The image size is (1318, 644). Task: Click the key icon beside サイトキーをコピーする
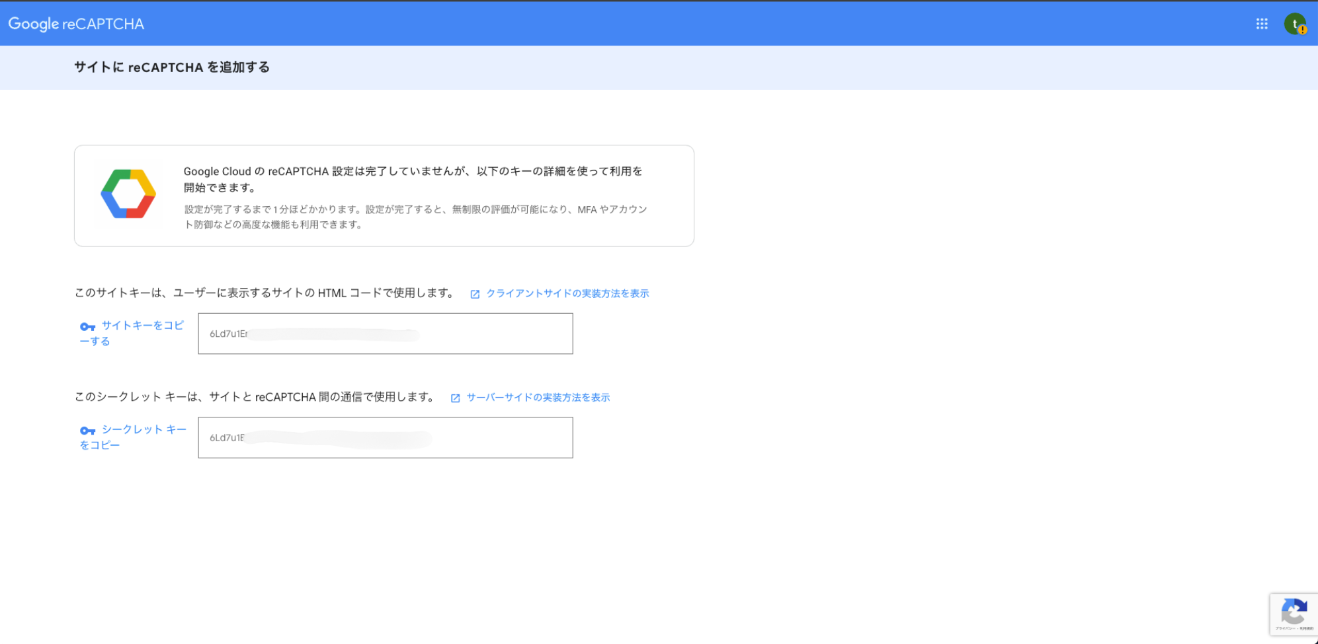pyautogui.click(x=88, y=326)
